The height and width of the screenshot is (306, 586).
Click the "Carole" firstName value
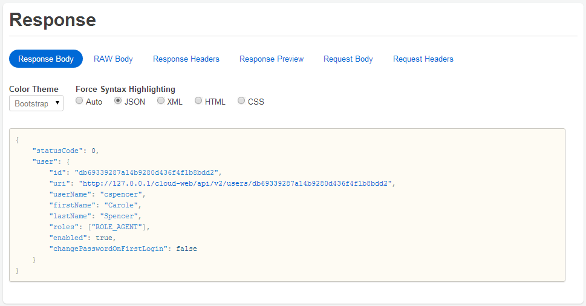tap(121, 205)
